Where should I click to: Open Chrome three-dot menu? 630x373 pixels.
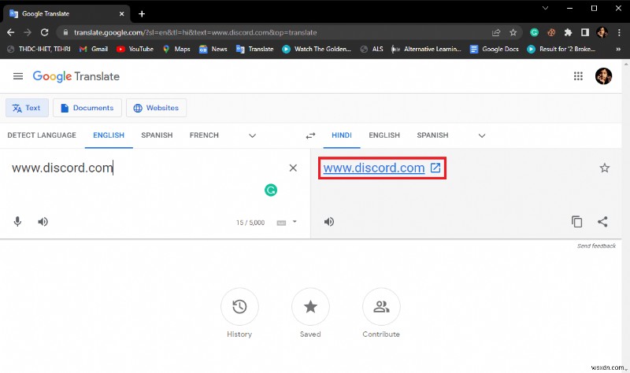point(619,32)
